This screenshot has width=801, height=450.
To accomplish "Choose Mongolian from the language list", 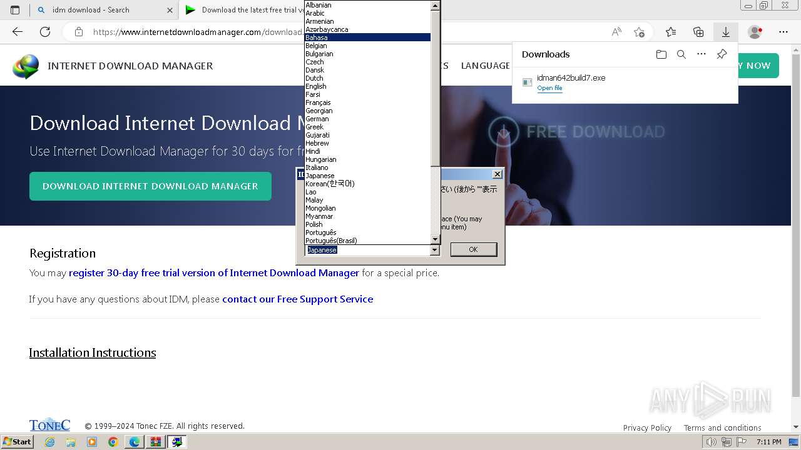I will [x=368, y=208].
